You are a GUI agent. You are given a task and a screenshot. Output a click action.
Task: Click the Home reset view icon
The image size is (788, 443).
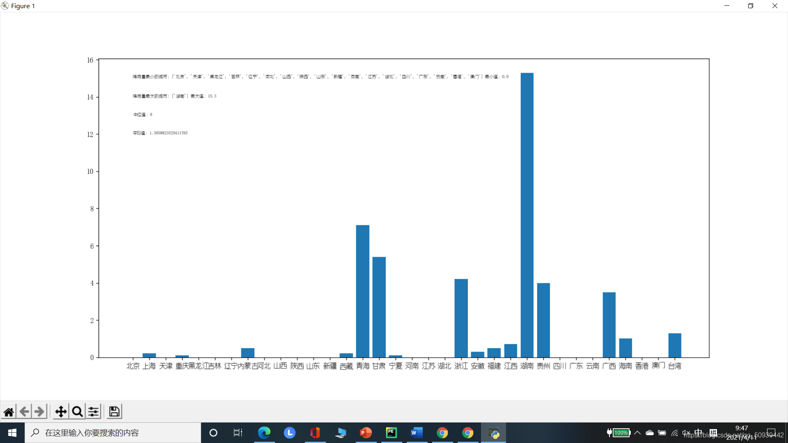(9, 411)
